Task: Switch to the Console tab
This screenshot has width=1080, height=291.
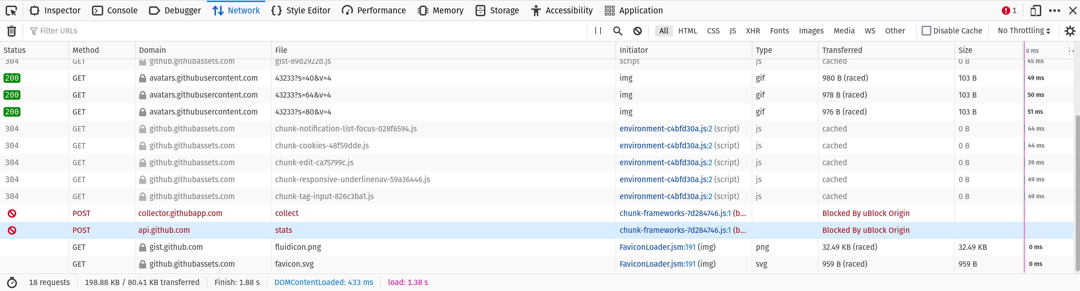Action: 114,11
